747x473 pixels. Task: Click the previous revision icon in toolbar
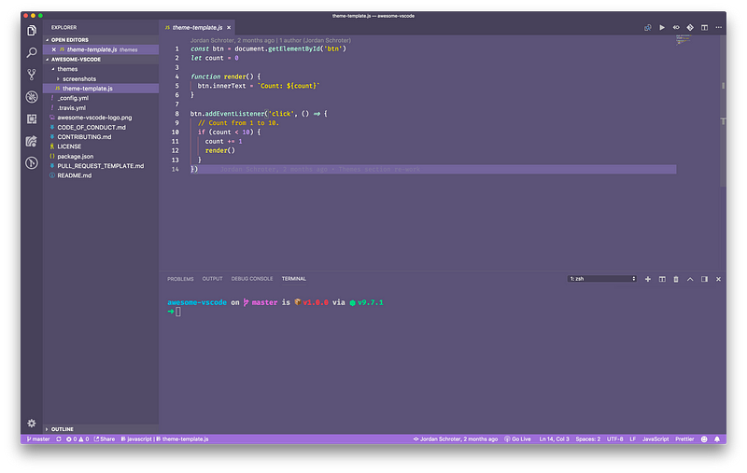tap(676, 28)
